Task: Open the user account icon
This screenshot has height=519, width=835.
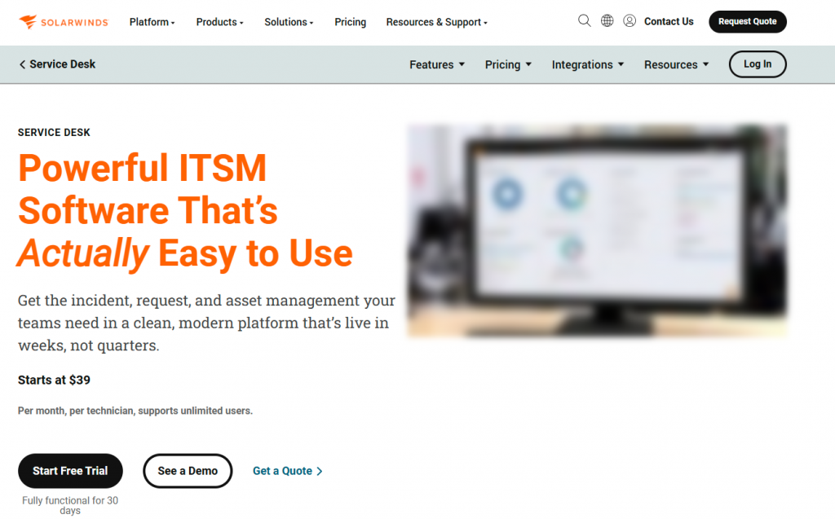Action: click(x=630, y=20)
